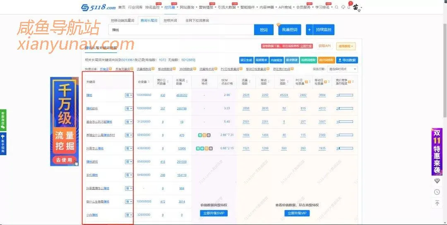Viewport: 447px width, 225px height.
Task: Click the help icon next to PC日检索量词 filter
Action: click(241, 69)
